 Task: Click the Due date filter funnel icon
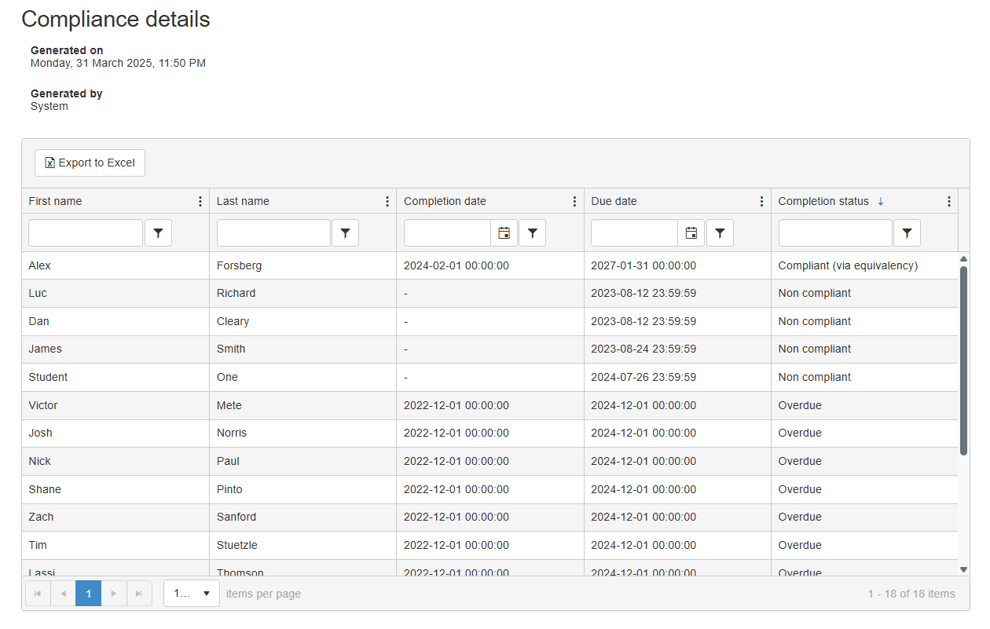[720, 233]
